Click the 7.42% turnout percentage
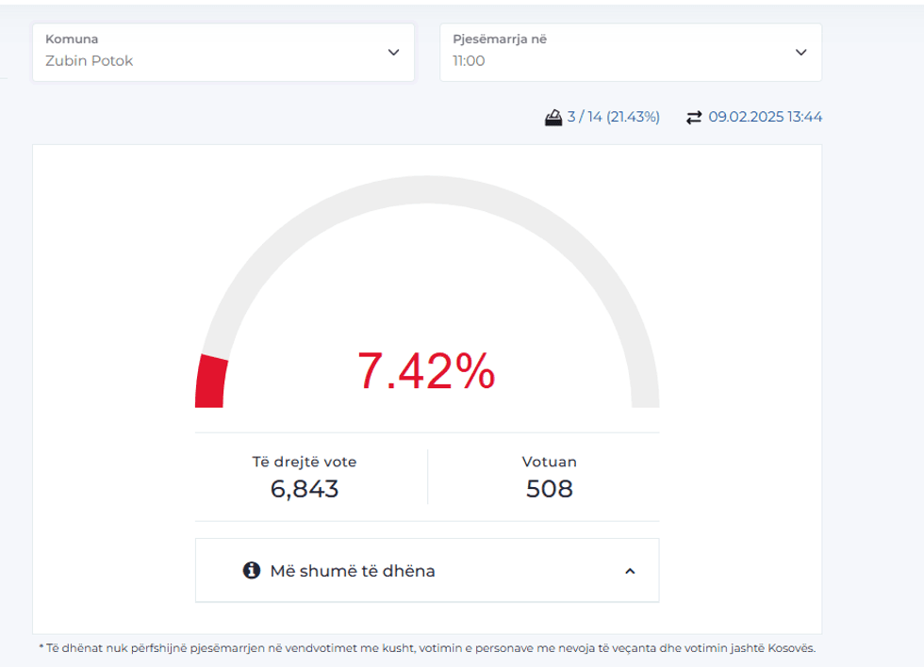 426,371
